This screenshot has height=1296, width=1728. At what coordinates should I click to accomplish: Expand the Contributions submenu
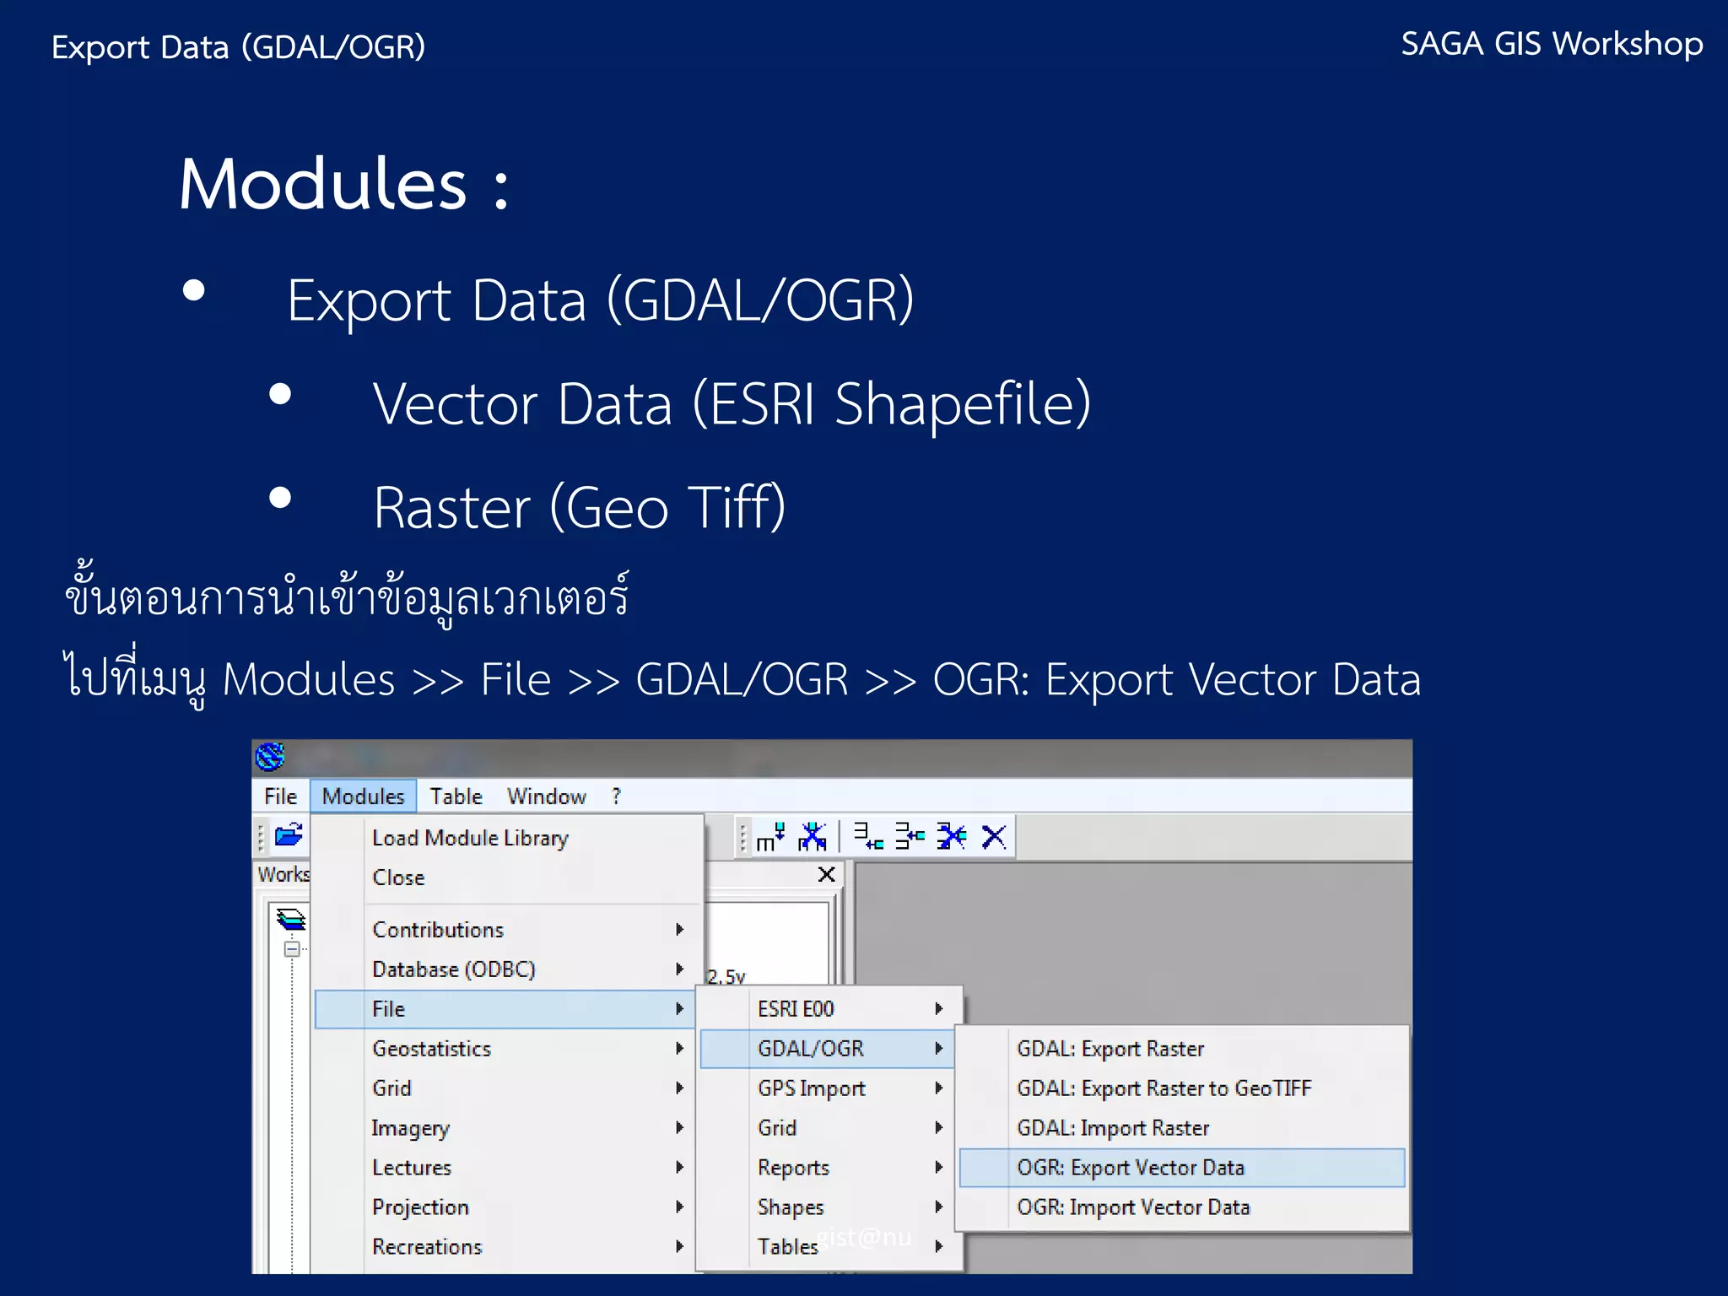(x=506, y=930)
